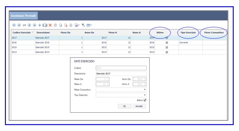This screenshot has width=239, height=131.
Task: Toggle Attivo checkbox in the 2016 row
Action: [167, 43]
